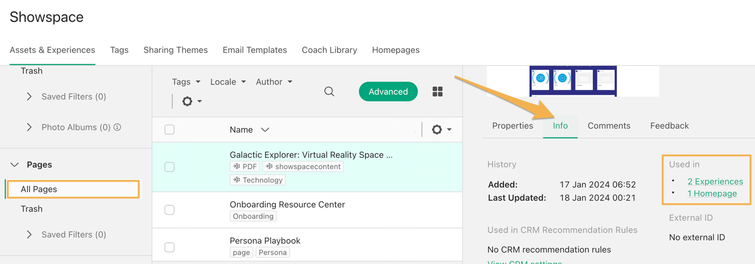Expand the Photo Albums section
755x264 pixels.
coord(29,127)
